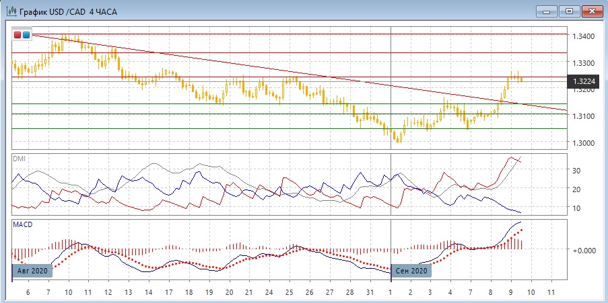Select the MACD indicator label
This screenshot has height=303, width=608.
[22, 224]
